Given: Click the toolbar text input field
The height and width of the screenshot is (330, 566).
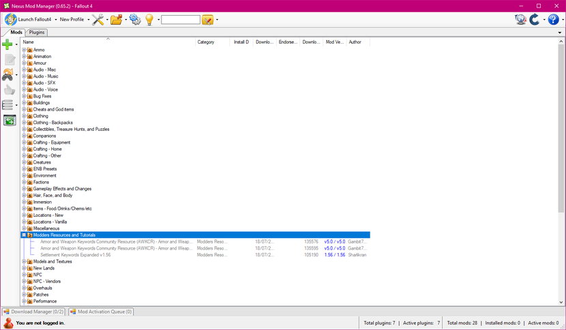Looking at the screenshot, I should click(181, 20).
